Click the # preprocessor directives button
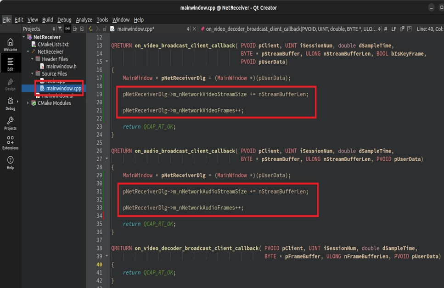The width and height of the screenshot is (444, 288). pos(385,29)
